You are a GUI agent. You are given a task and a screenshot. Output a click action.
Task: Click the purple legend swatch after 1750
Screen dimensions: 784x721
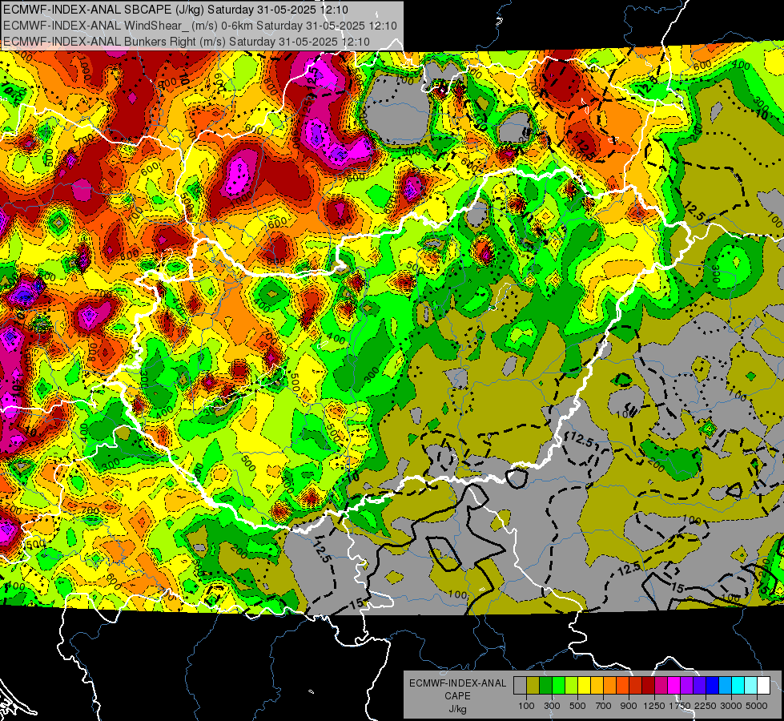686,685
